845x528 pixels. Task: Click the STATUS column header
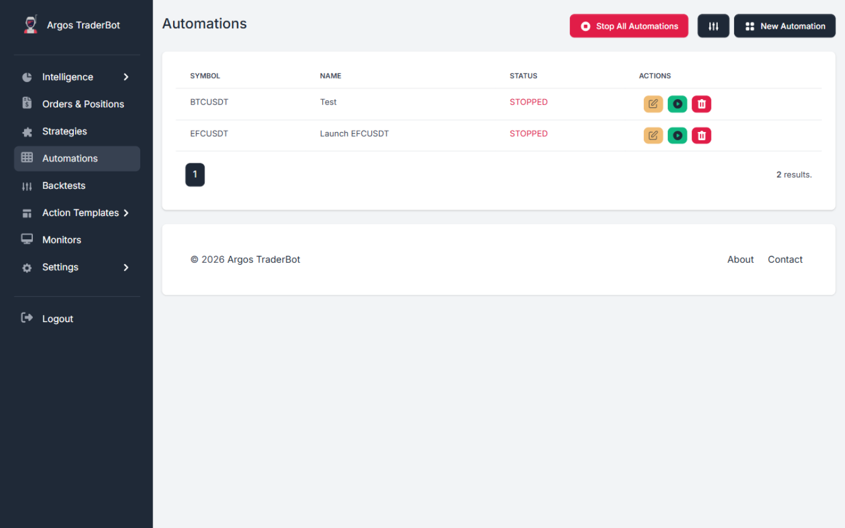523,76
